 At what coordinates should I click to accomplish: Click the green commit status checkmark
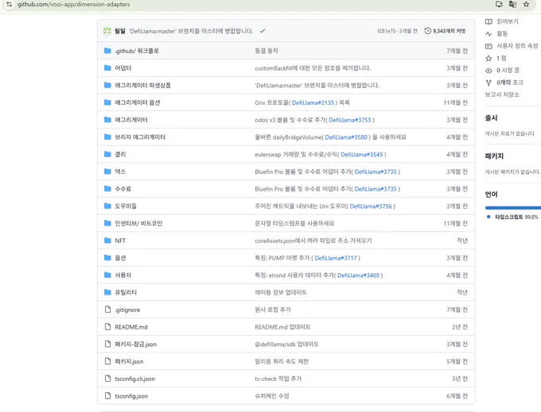[x=263, y=31]
